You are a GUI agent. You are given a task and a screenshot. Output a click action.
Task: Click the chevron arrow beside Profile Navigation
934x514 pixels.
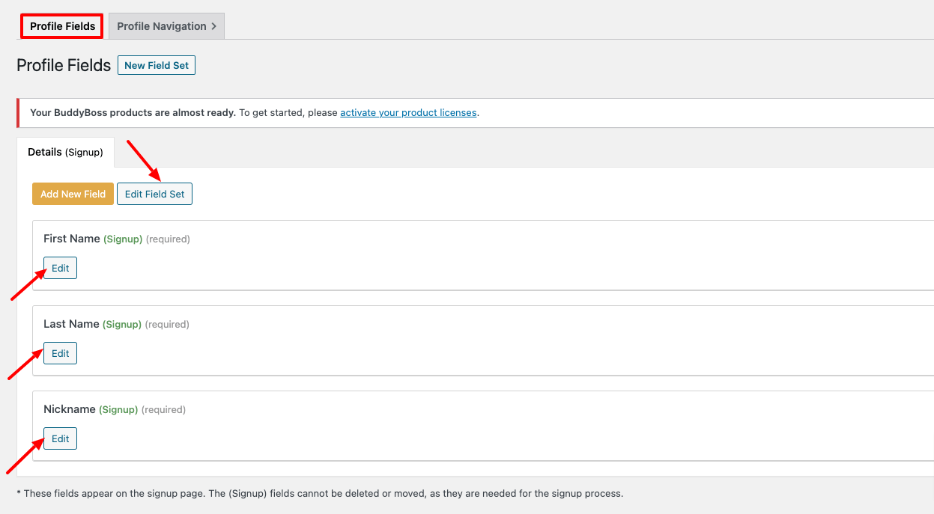pos(214,26)
